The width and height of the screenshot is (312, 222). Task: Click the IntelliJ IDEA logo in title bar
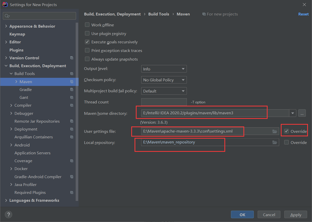point(5,4)
